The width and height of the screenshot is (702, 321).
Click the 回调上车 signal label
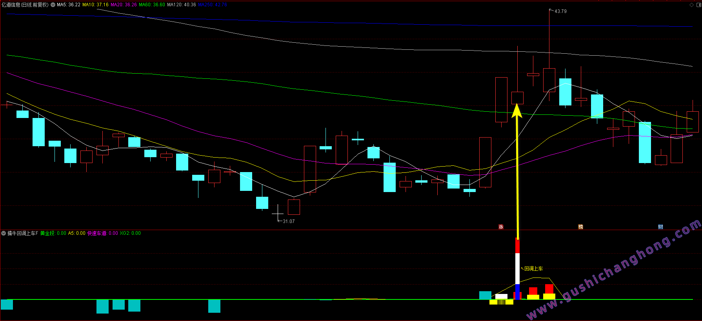pyautogui.click(x=534, y=268)
